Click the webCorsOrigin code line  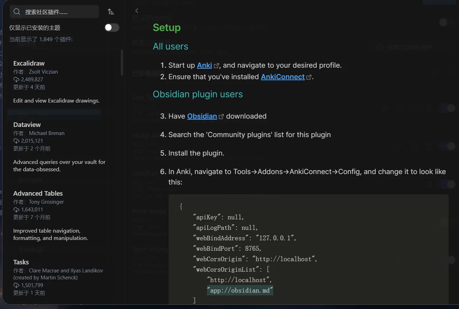click(x=255, y=259)
